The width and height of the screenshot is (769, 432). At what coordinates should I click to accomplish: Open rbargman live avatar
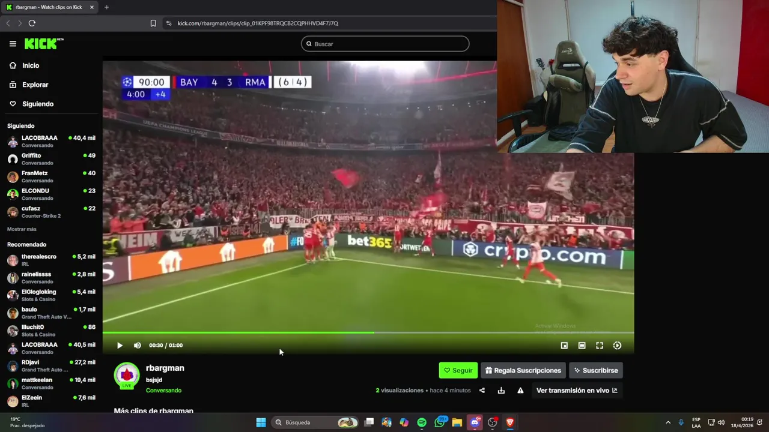[x=127, y=376]
